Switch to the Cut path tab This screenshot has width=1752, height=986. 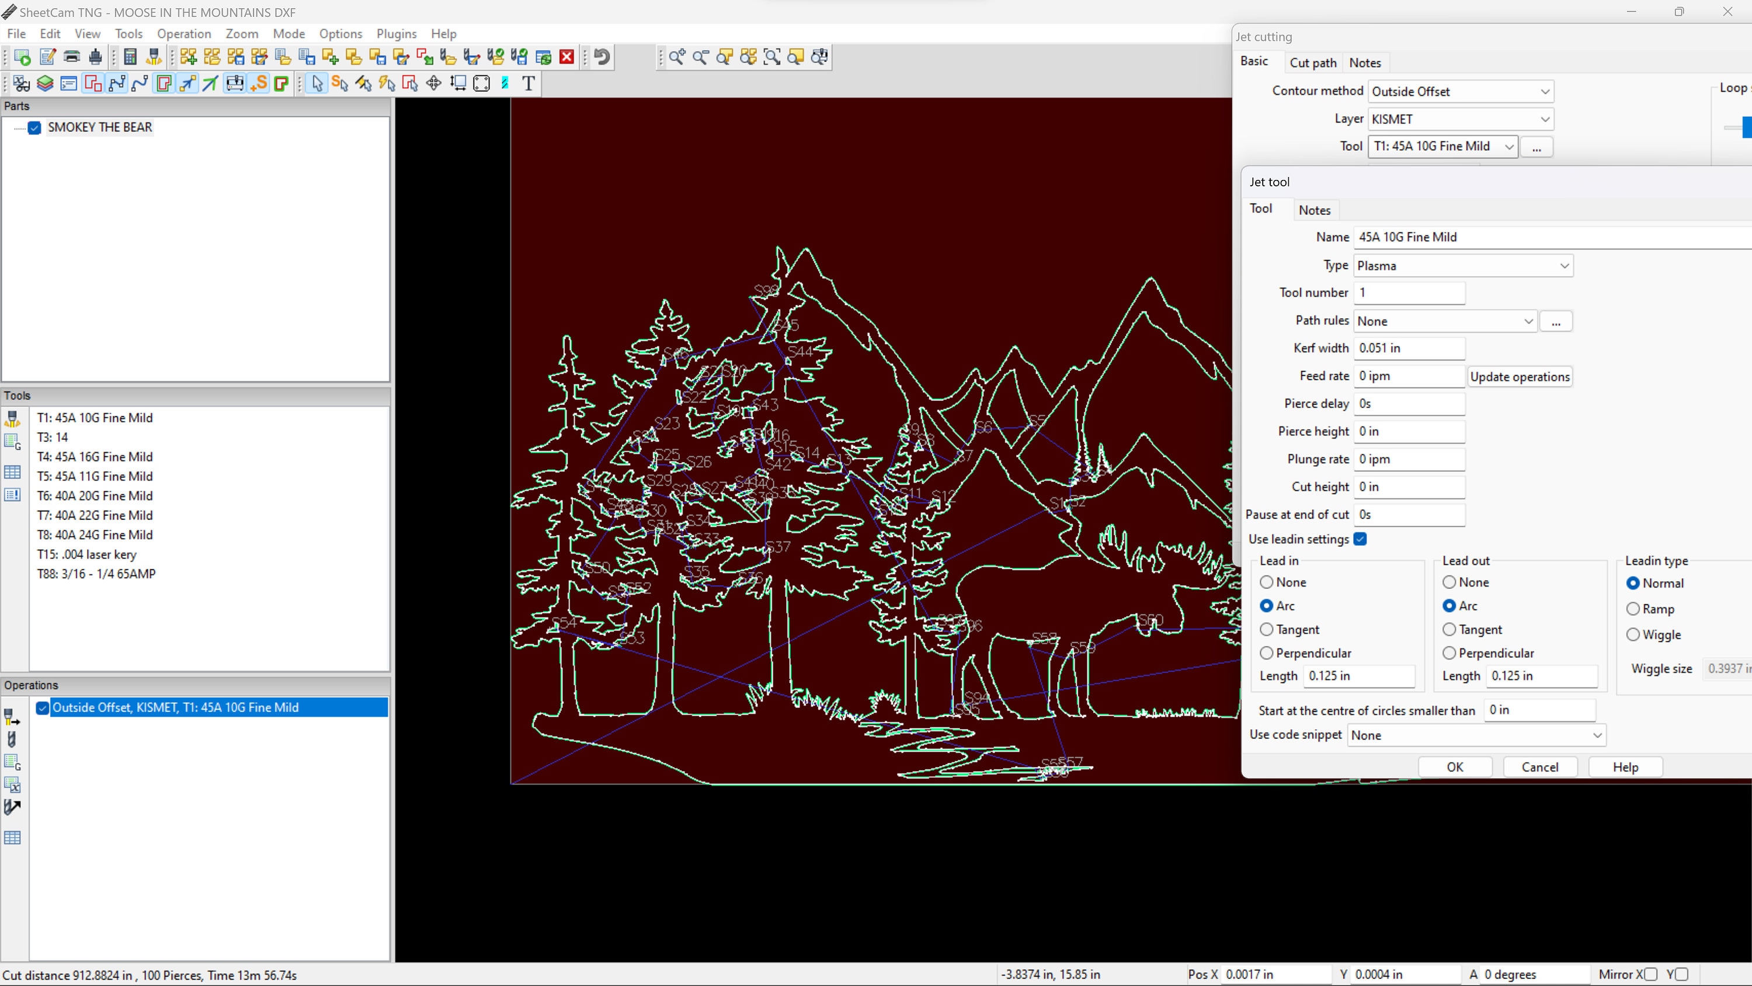[1313, 62]
